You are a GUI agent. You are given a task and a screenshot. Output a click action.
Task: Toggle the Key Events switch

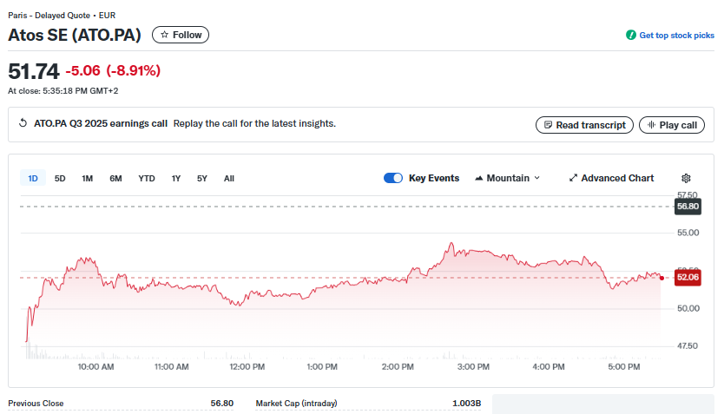[393, 178]
